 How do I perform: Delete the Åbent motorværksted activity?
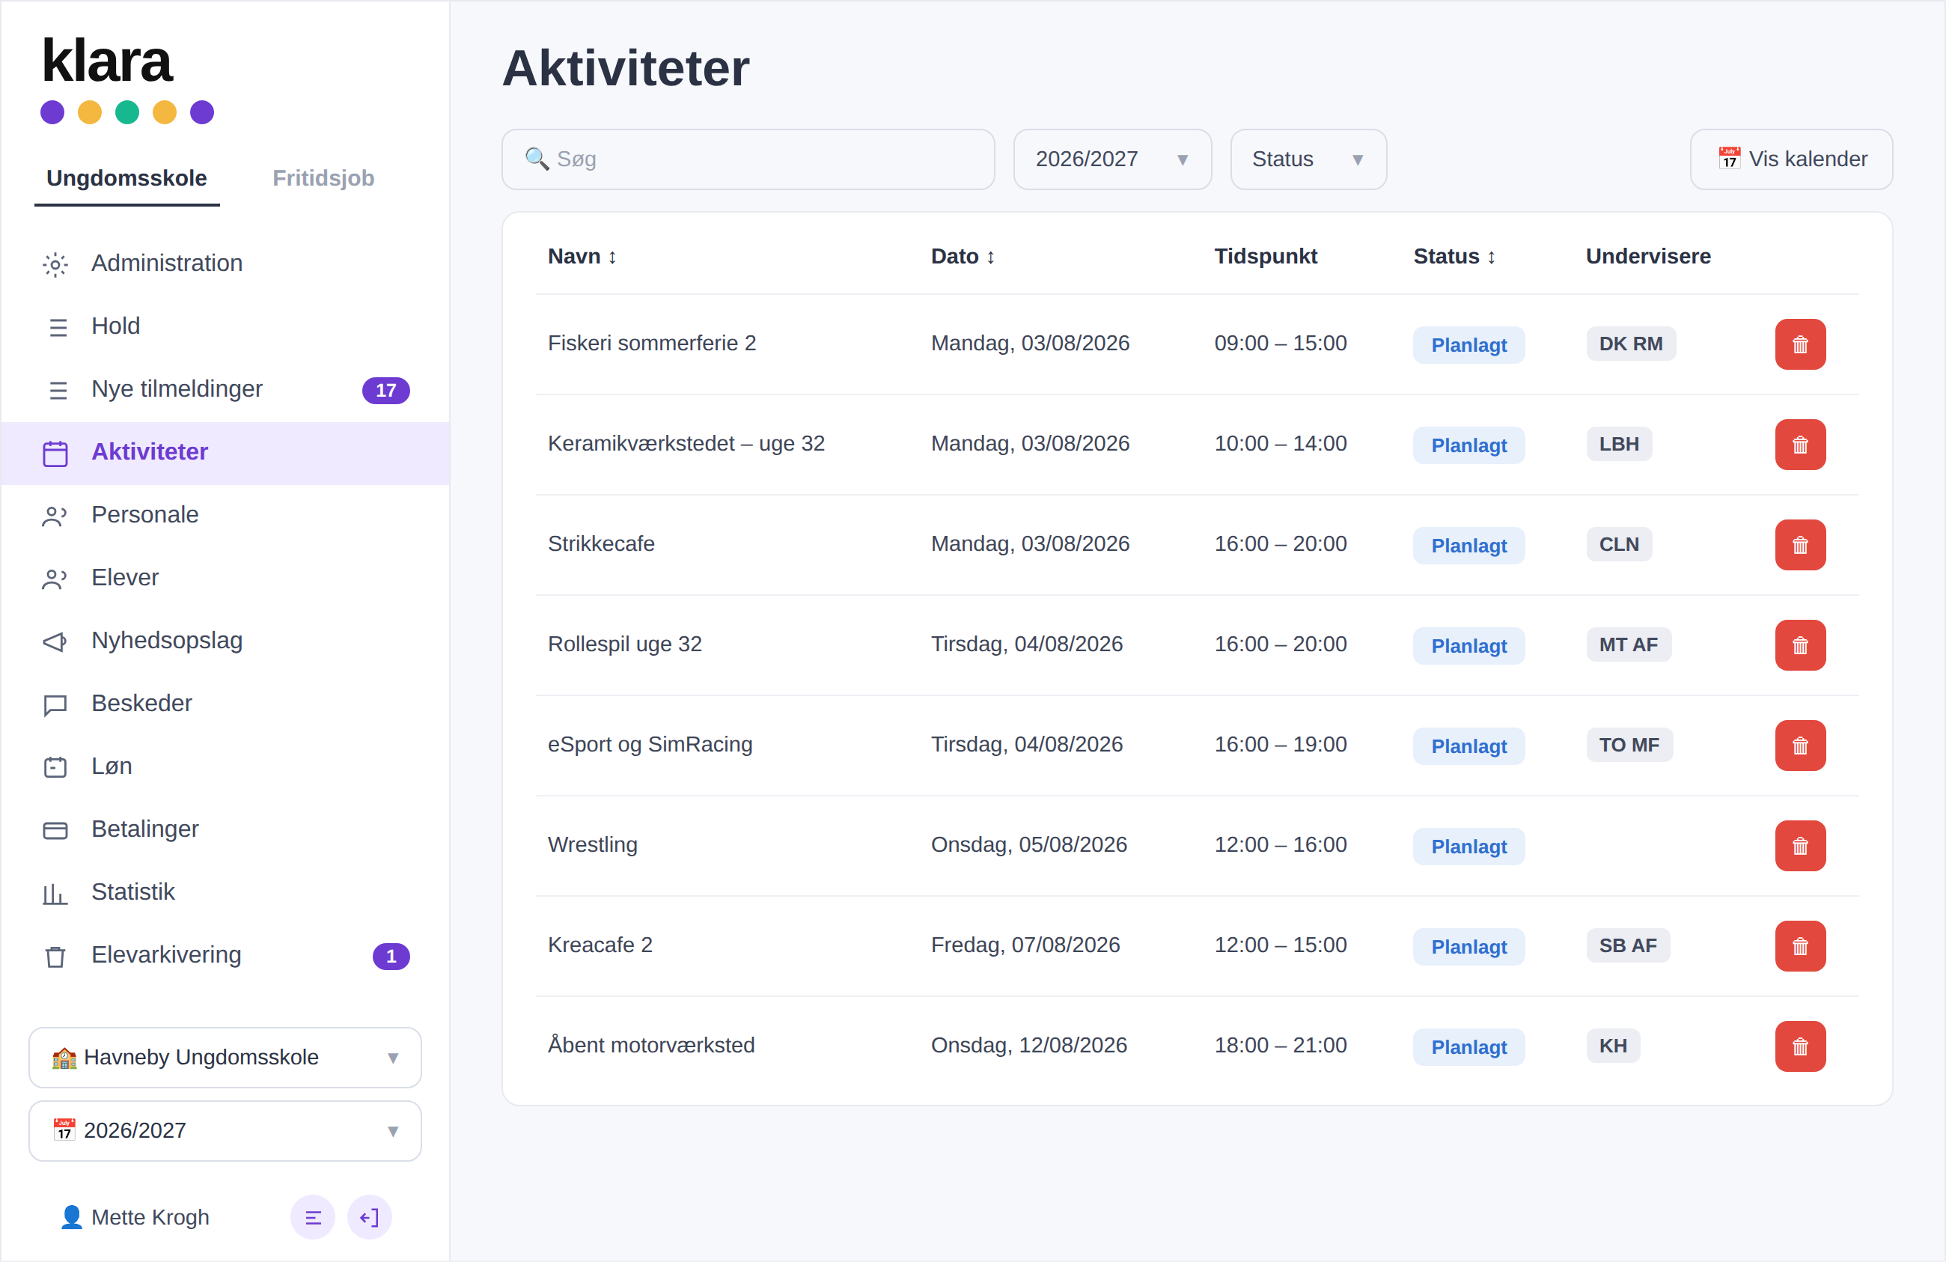[1799, 1046]
